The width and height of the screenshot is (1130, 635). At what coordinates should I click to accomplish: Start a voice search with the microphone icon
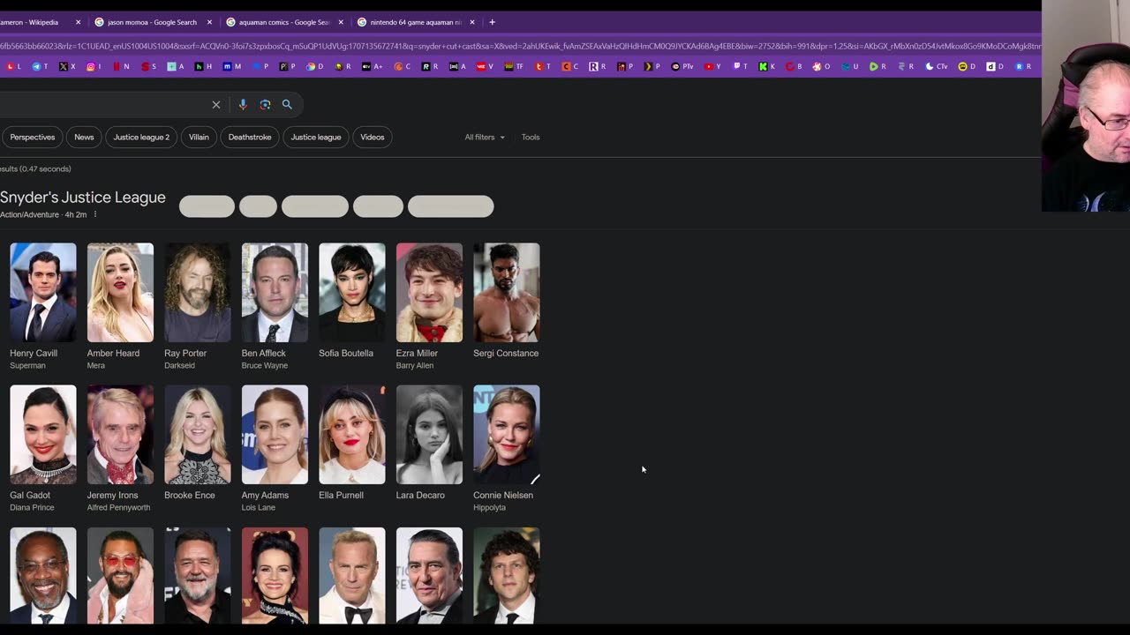coord(243,104)
